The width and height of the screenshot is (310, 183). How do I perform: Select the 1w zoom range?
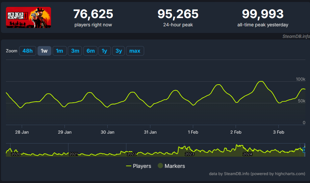pyautogui.click(x=44, y=51)
